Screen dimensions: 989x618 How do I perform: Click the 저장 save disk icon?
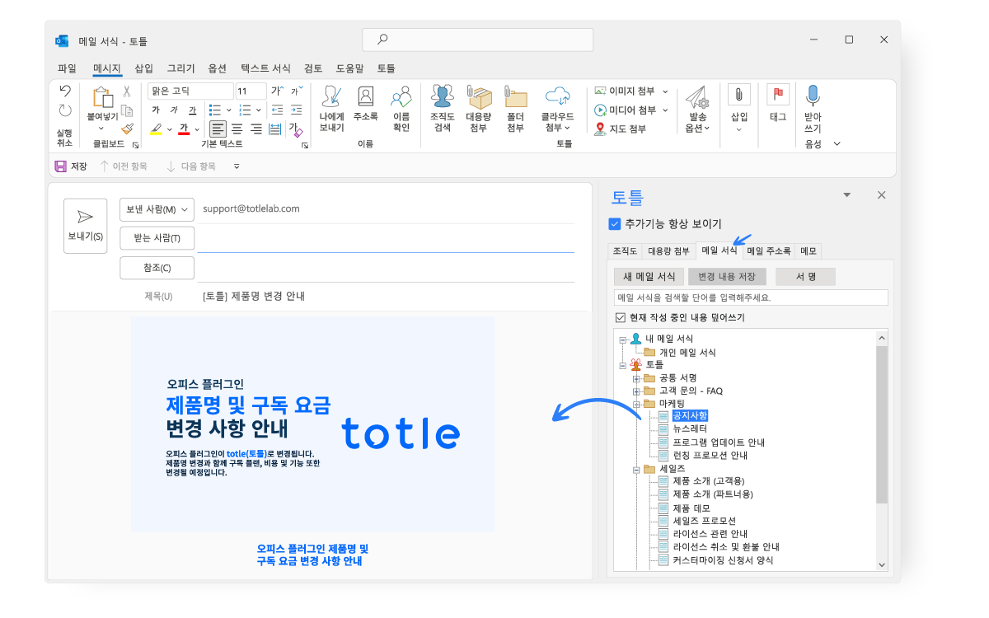60,166
